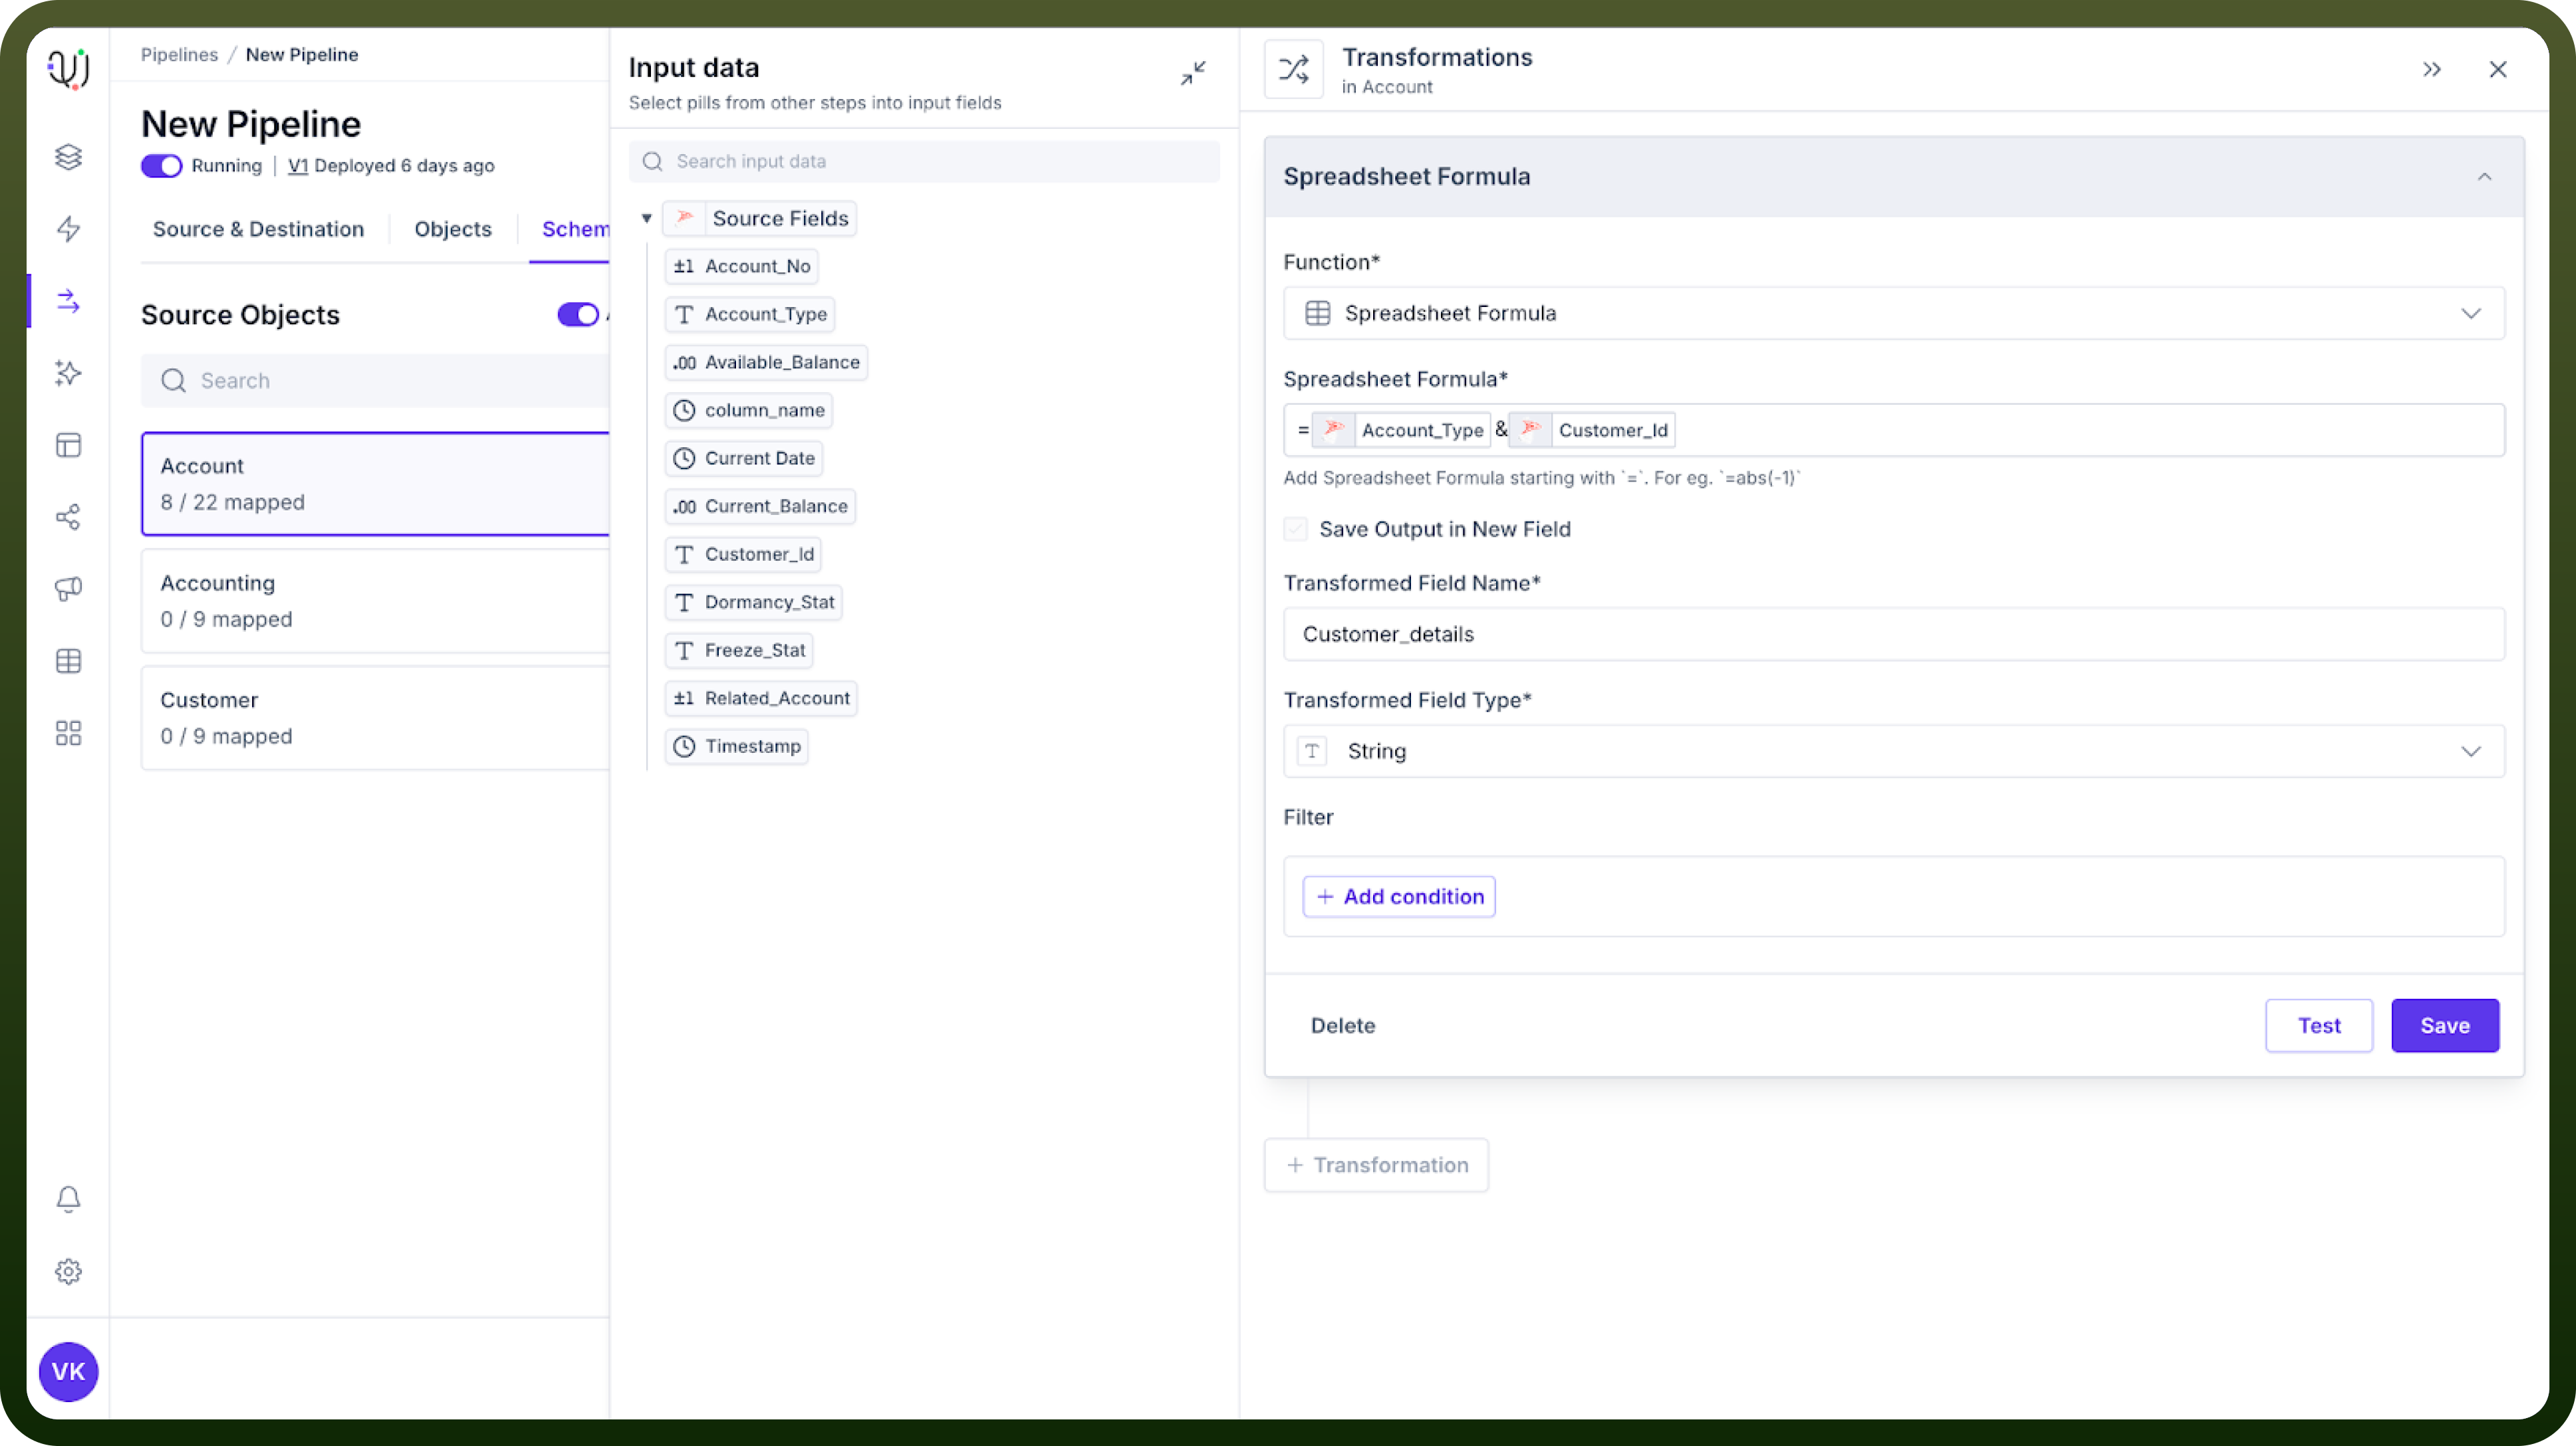Collapse the Spreadsheet Formula section

[x=2484, y=177]
